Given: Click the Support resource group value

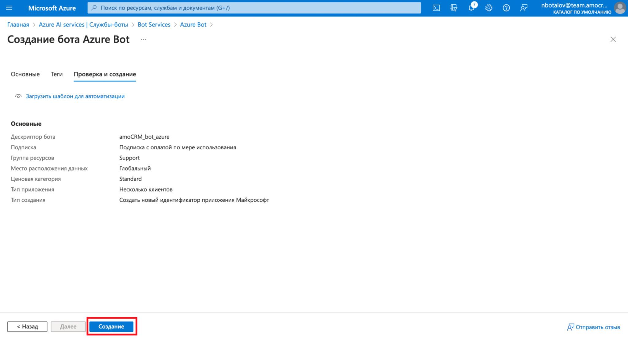Looking at the screenshot, I should click(129, 158).
